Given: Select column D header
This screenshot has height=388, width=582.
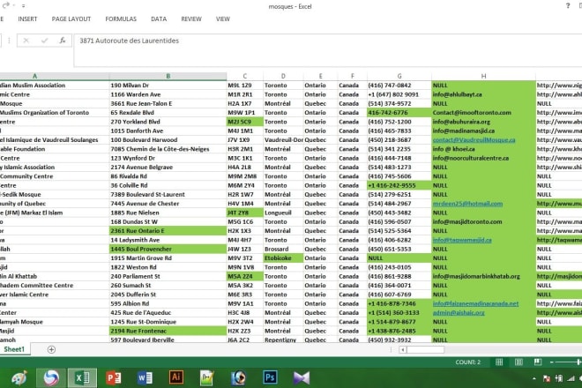Looking at the screenshot, I should tap(283, 76).
